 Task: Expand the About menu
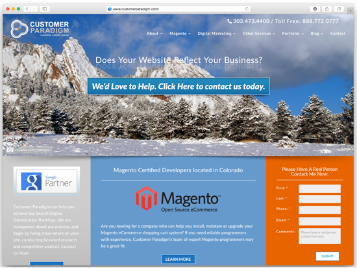tap(154, 34)
